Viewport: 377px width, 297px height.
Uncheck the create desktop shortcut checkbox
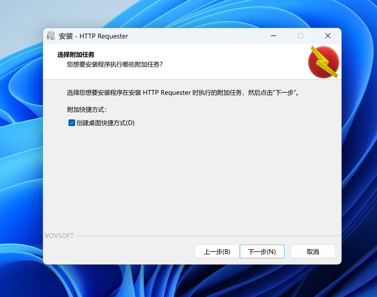(x=72, y=123)
